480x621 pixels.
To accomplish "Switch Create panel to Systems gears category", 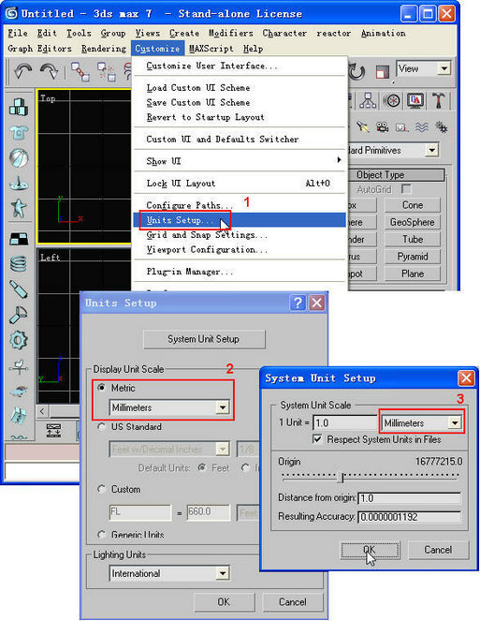I will point(442,127).
